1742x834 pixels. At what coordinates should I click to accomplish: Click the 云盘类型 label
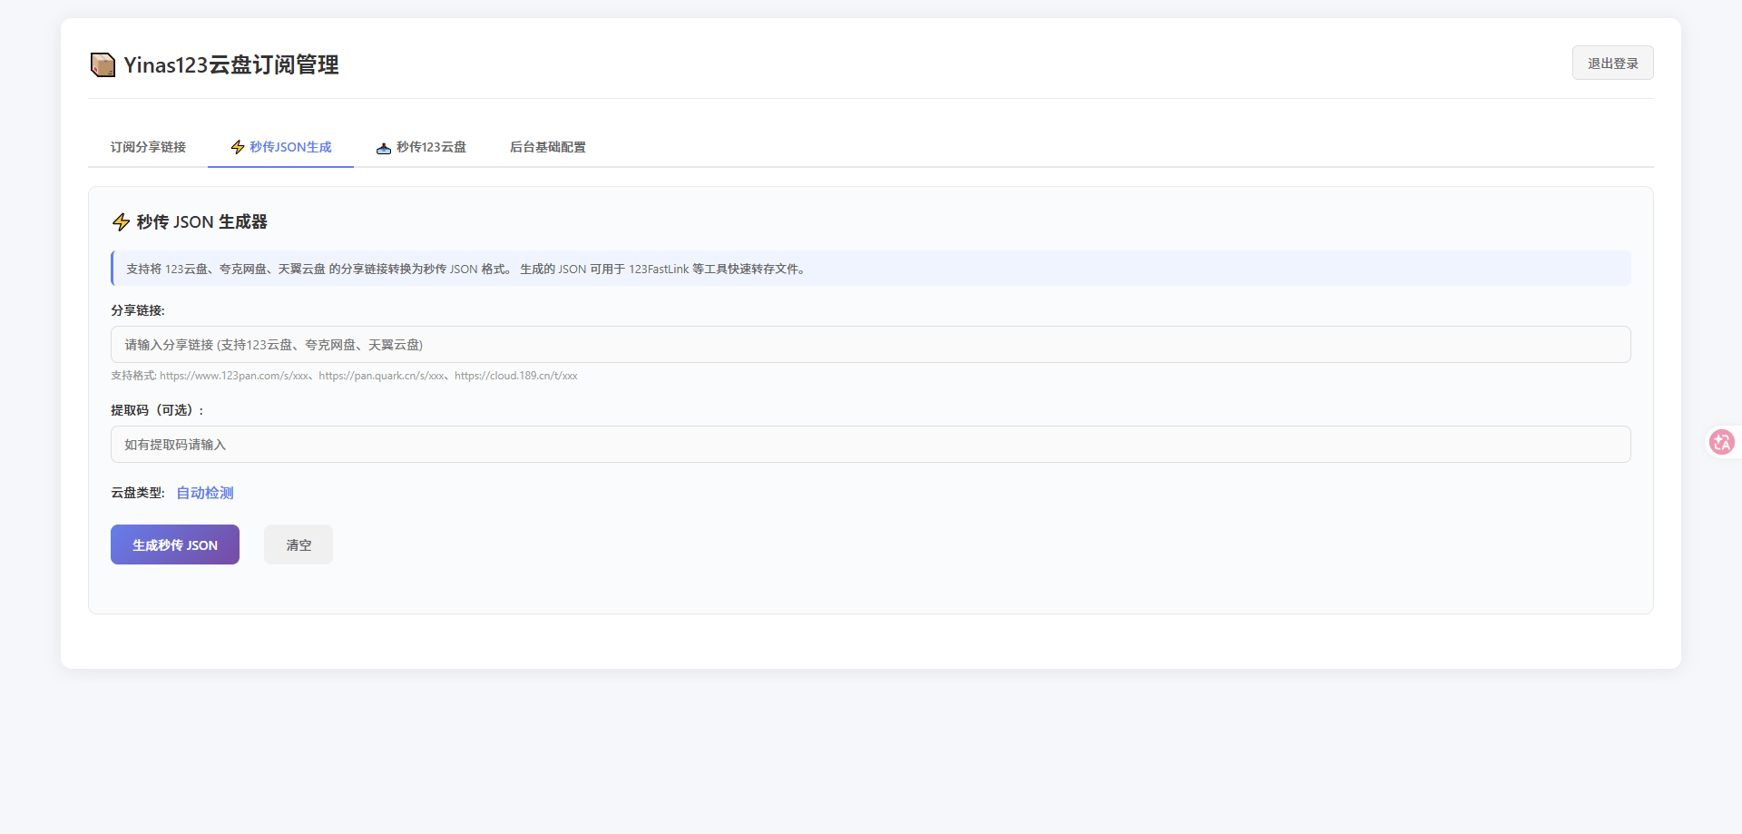[x=138, y=493]
